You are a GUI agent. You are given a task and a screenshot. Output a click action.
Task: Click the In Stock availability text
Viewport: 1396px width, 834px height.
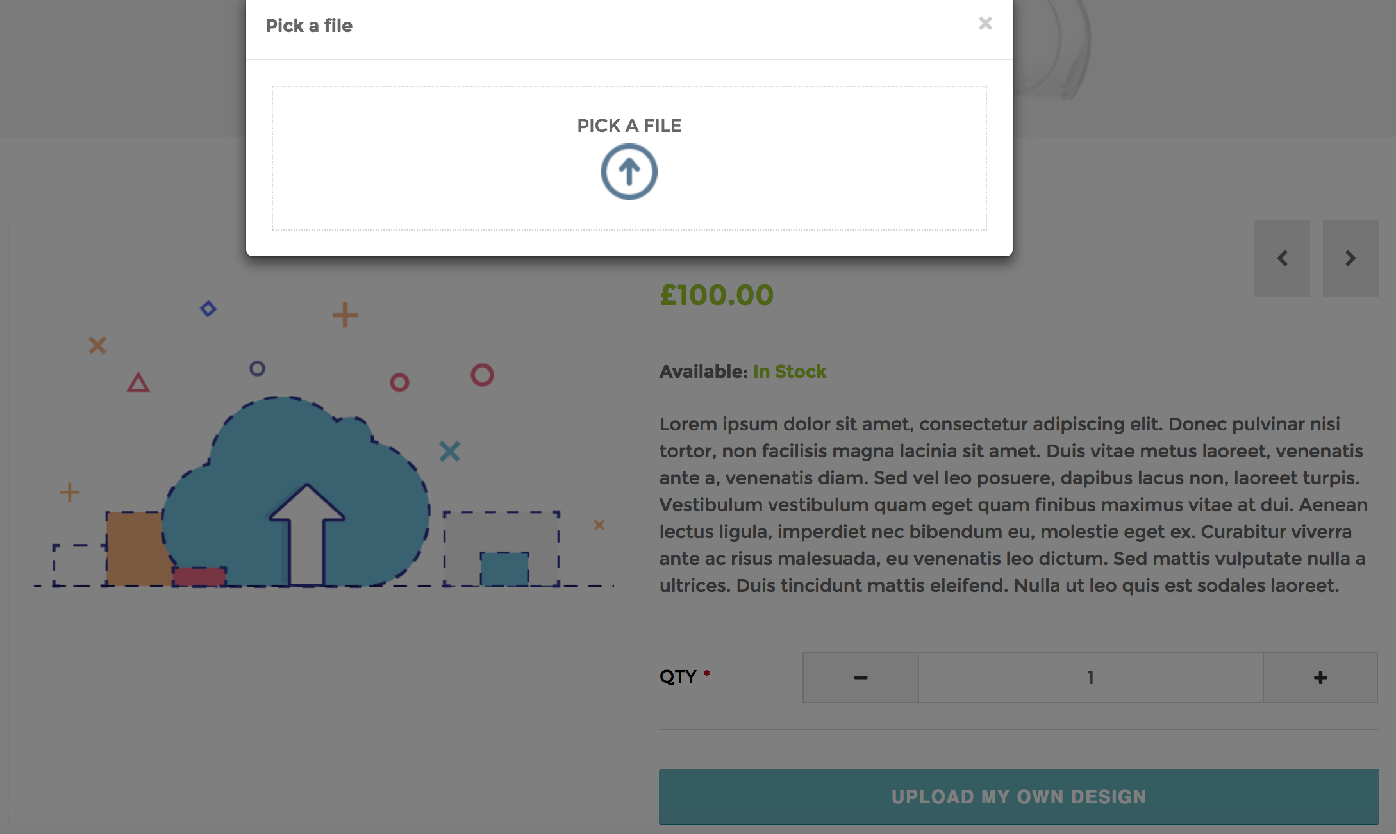click(790, 372)
